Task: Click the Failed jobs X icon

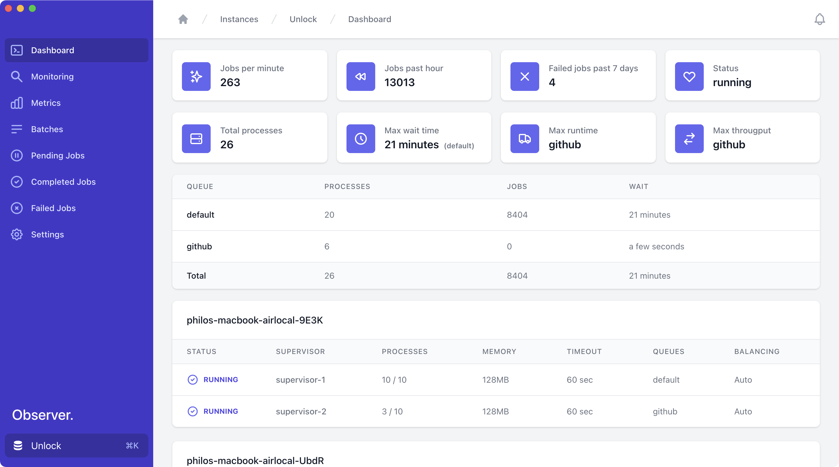Action: [525, 77]
